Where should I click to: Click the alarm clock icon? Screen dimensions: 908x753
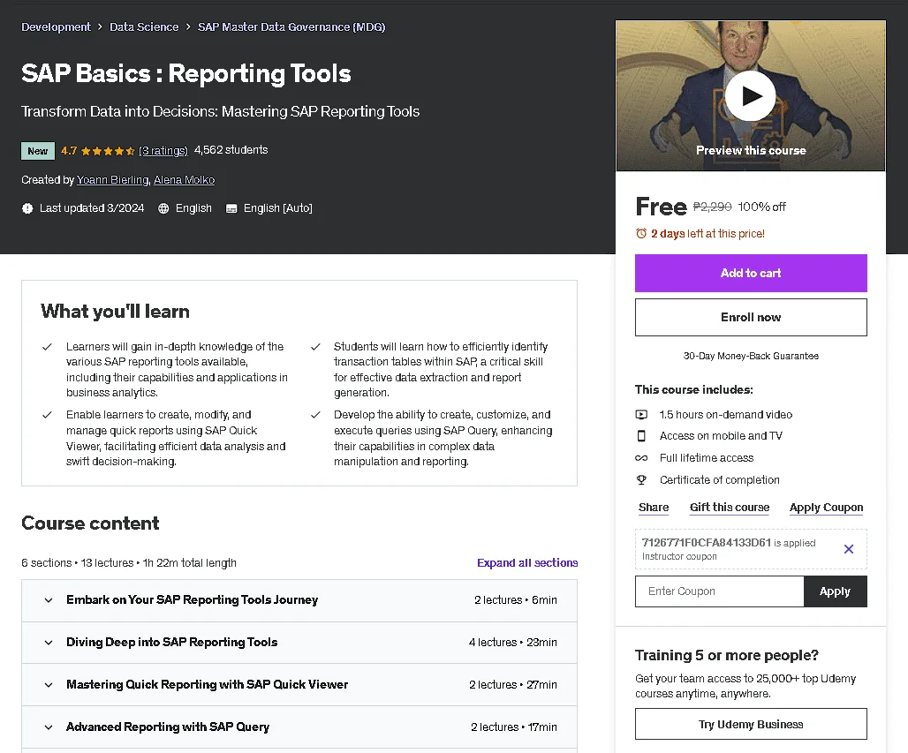click(x=641, y=234)
